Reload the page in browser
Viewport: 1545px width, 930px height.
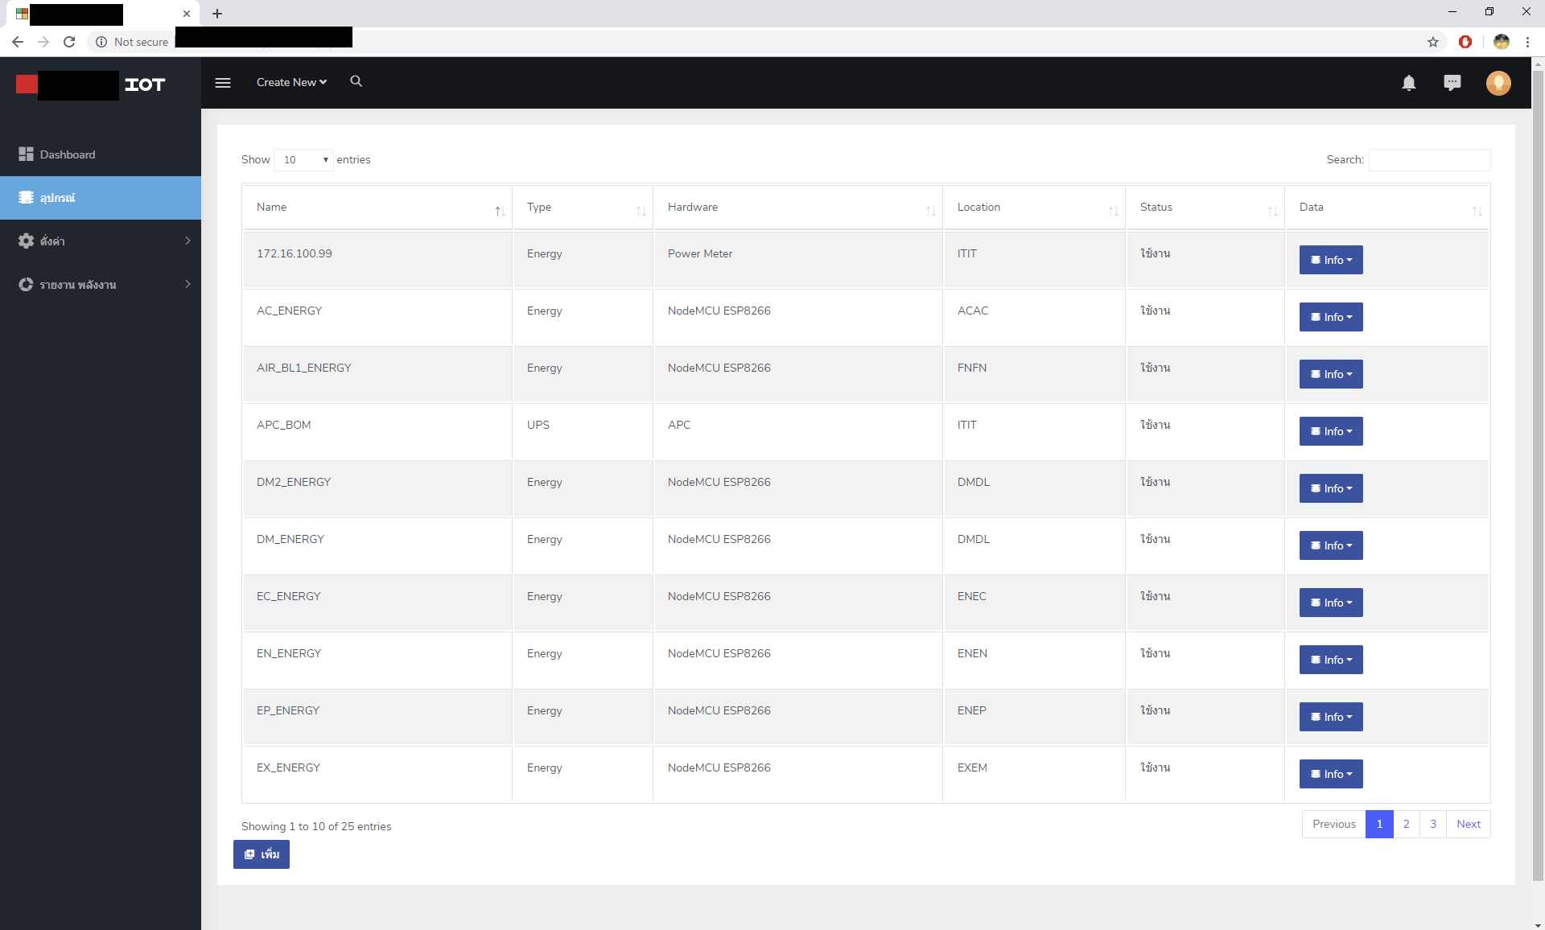[x=69, y=42]
